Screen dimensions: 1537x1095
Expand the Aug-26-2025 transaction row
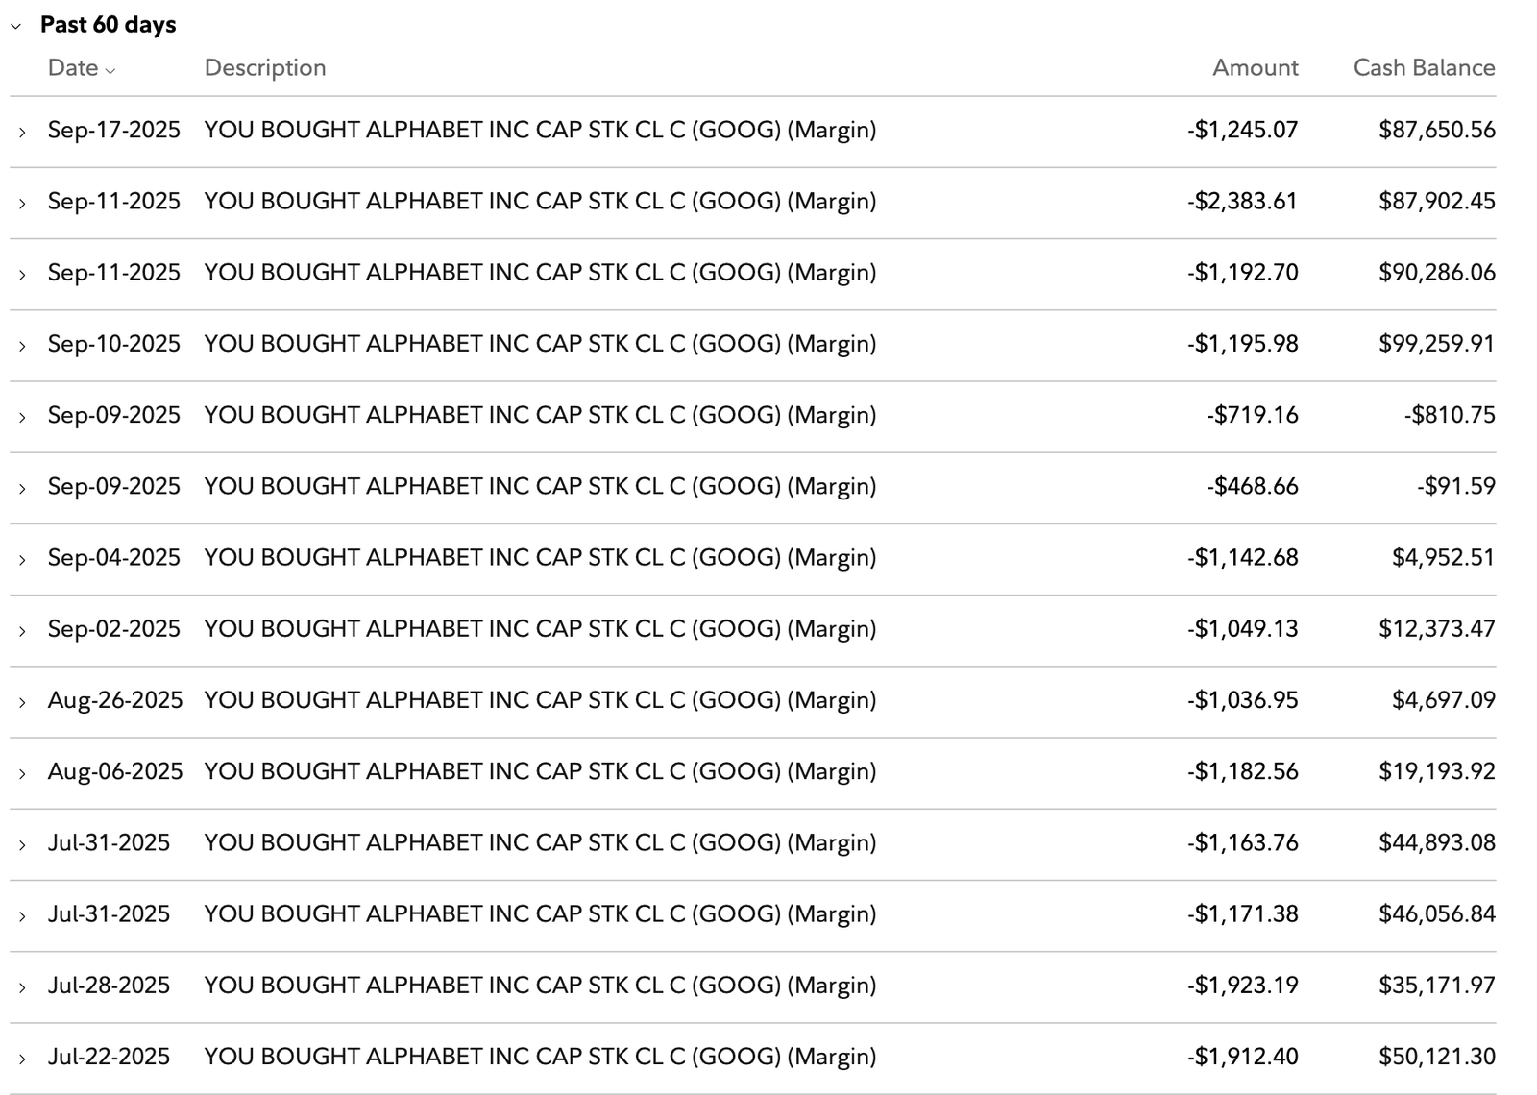pos(22,701)
